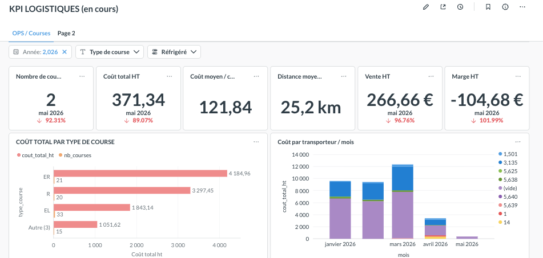Toggle cout_total_ht legend series

coord(35,155)
